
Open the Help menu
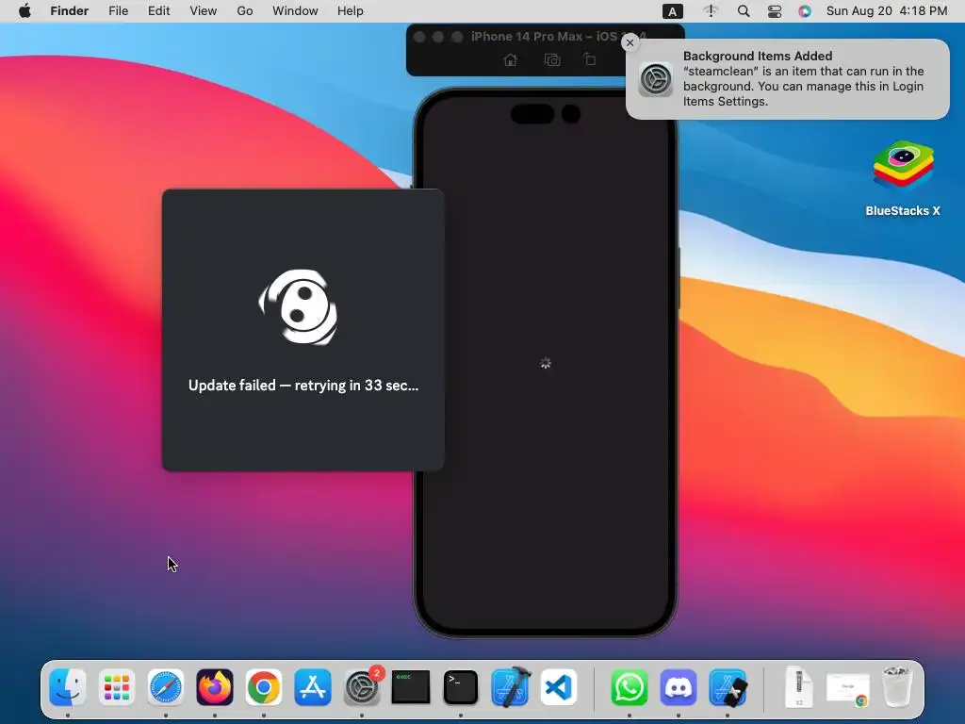[351, 11]
